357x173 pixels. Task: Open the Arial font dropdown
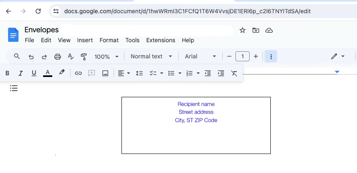click(x=201, y=57)
